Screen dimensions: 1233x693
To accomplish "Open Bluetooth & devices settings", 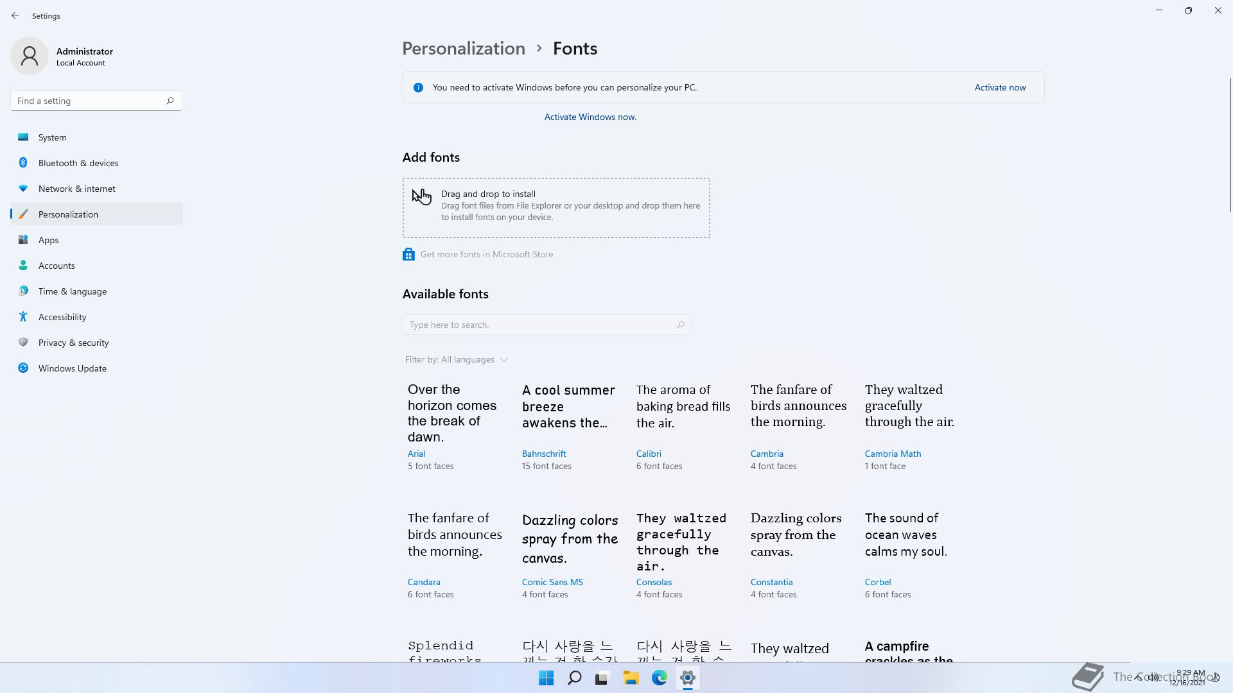I will pyautogui.click(x=78, y=163).
